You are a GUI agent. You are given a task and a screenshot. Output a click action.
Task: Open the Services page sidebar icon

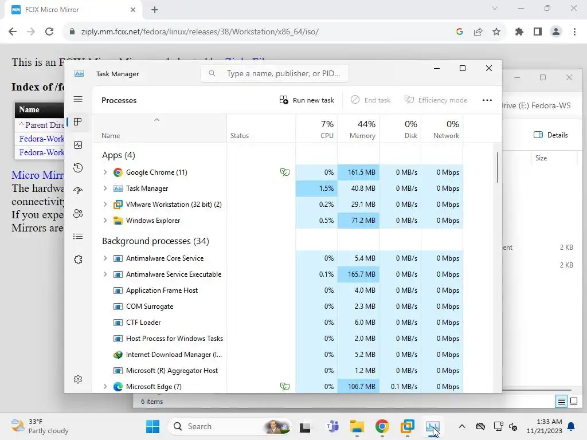(x=78, y=260)
